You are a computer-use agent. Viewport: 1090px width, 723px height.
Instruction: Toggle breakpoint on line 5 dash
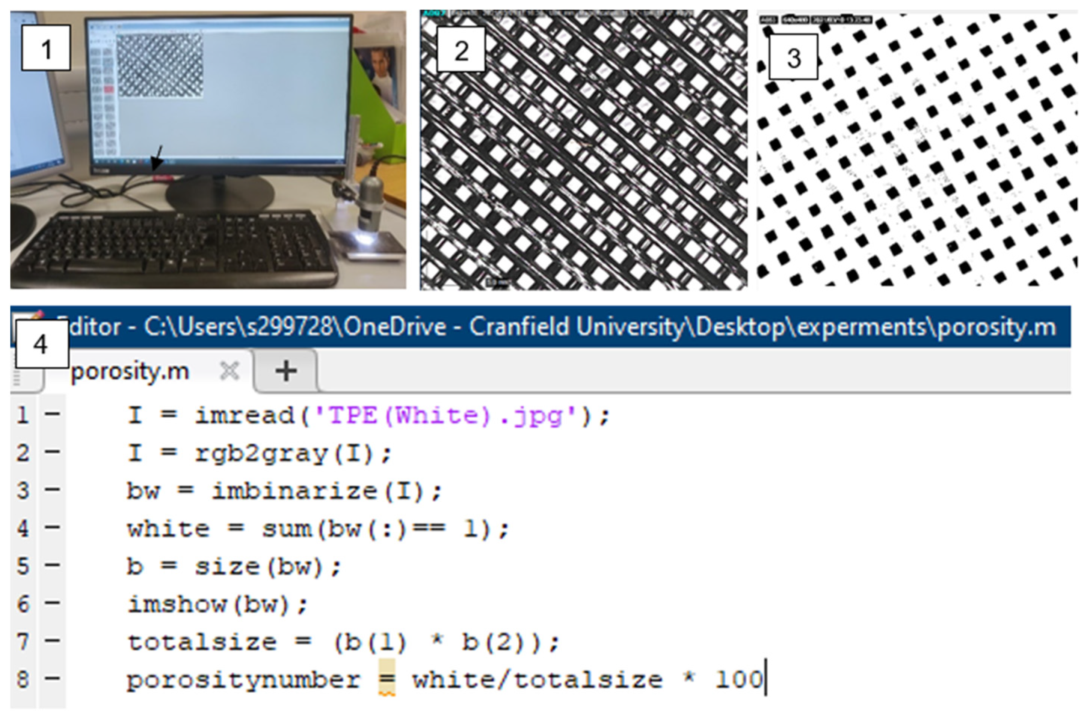pyautogui.click(x=52, y=565)
